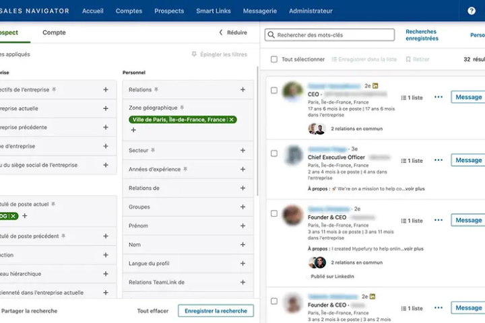Click the LinkedIn premium badge on first result
Screen dimensions: 485x323
tap(375, 86)
